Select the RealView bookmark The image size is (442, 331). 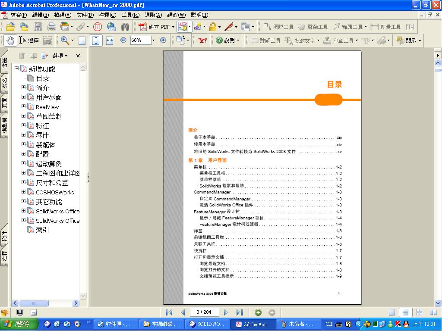(x=47, y=107)
